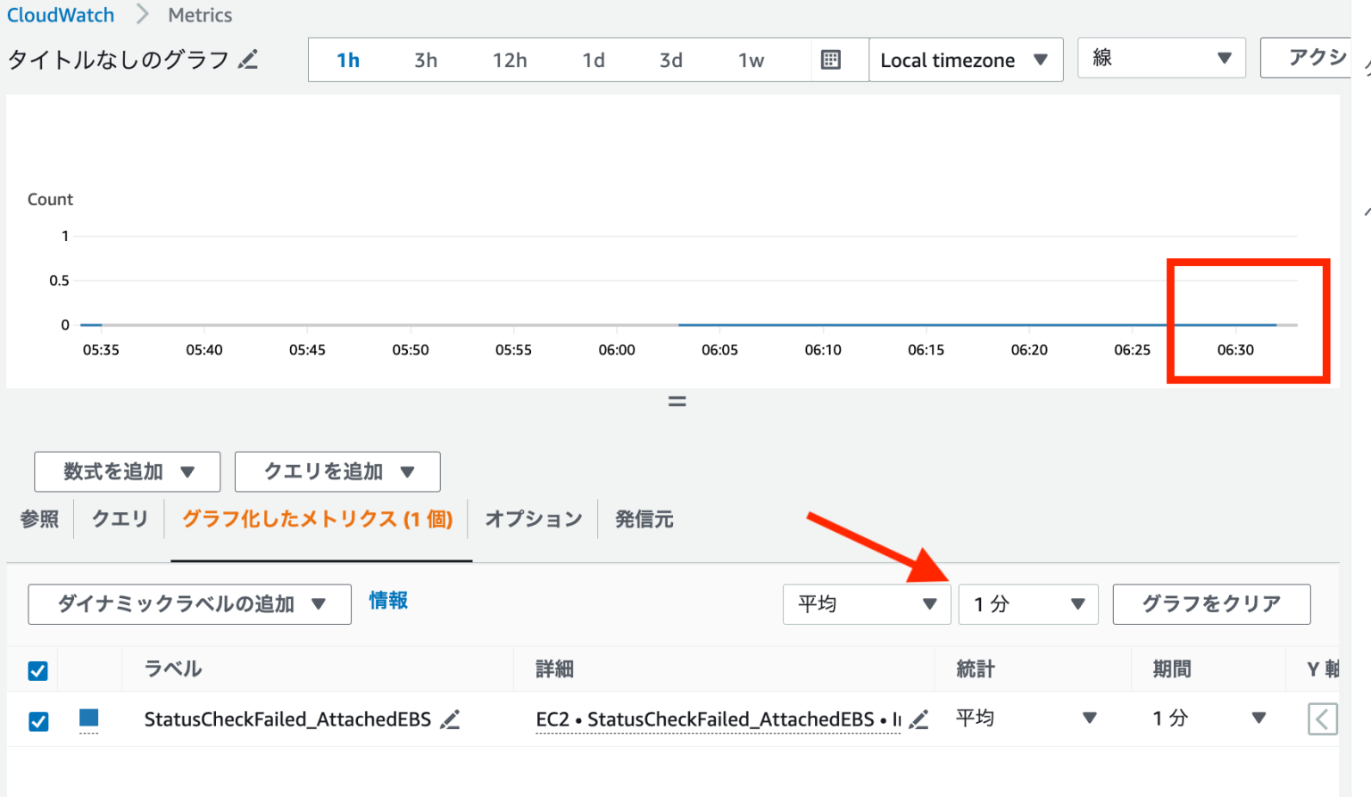This screenshot has height=797, width=1371.
Task: Switch to the オプション tab
Action: point(532,519)
